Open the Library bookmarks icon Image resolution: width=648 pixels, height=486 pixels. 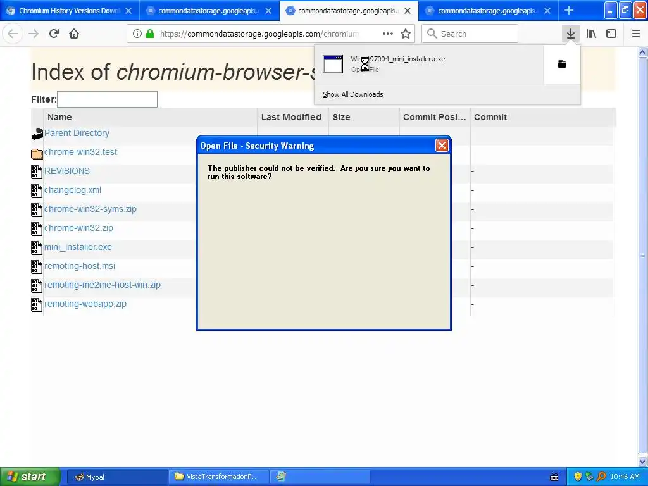(x=591, y=34)
